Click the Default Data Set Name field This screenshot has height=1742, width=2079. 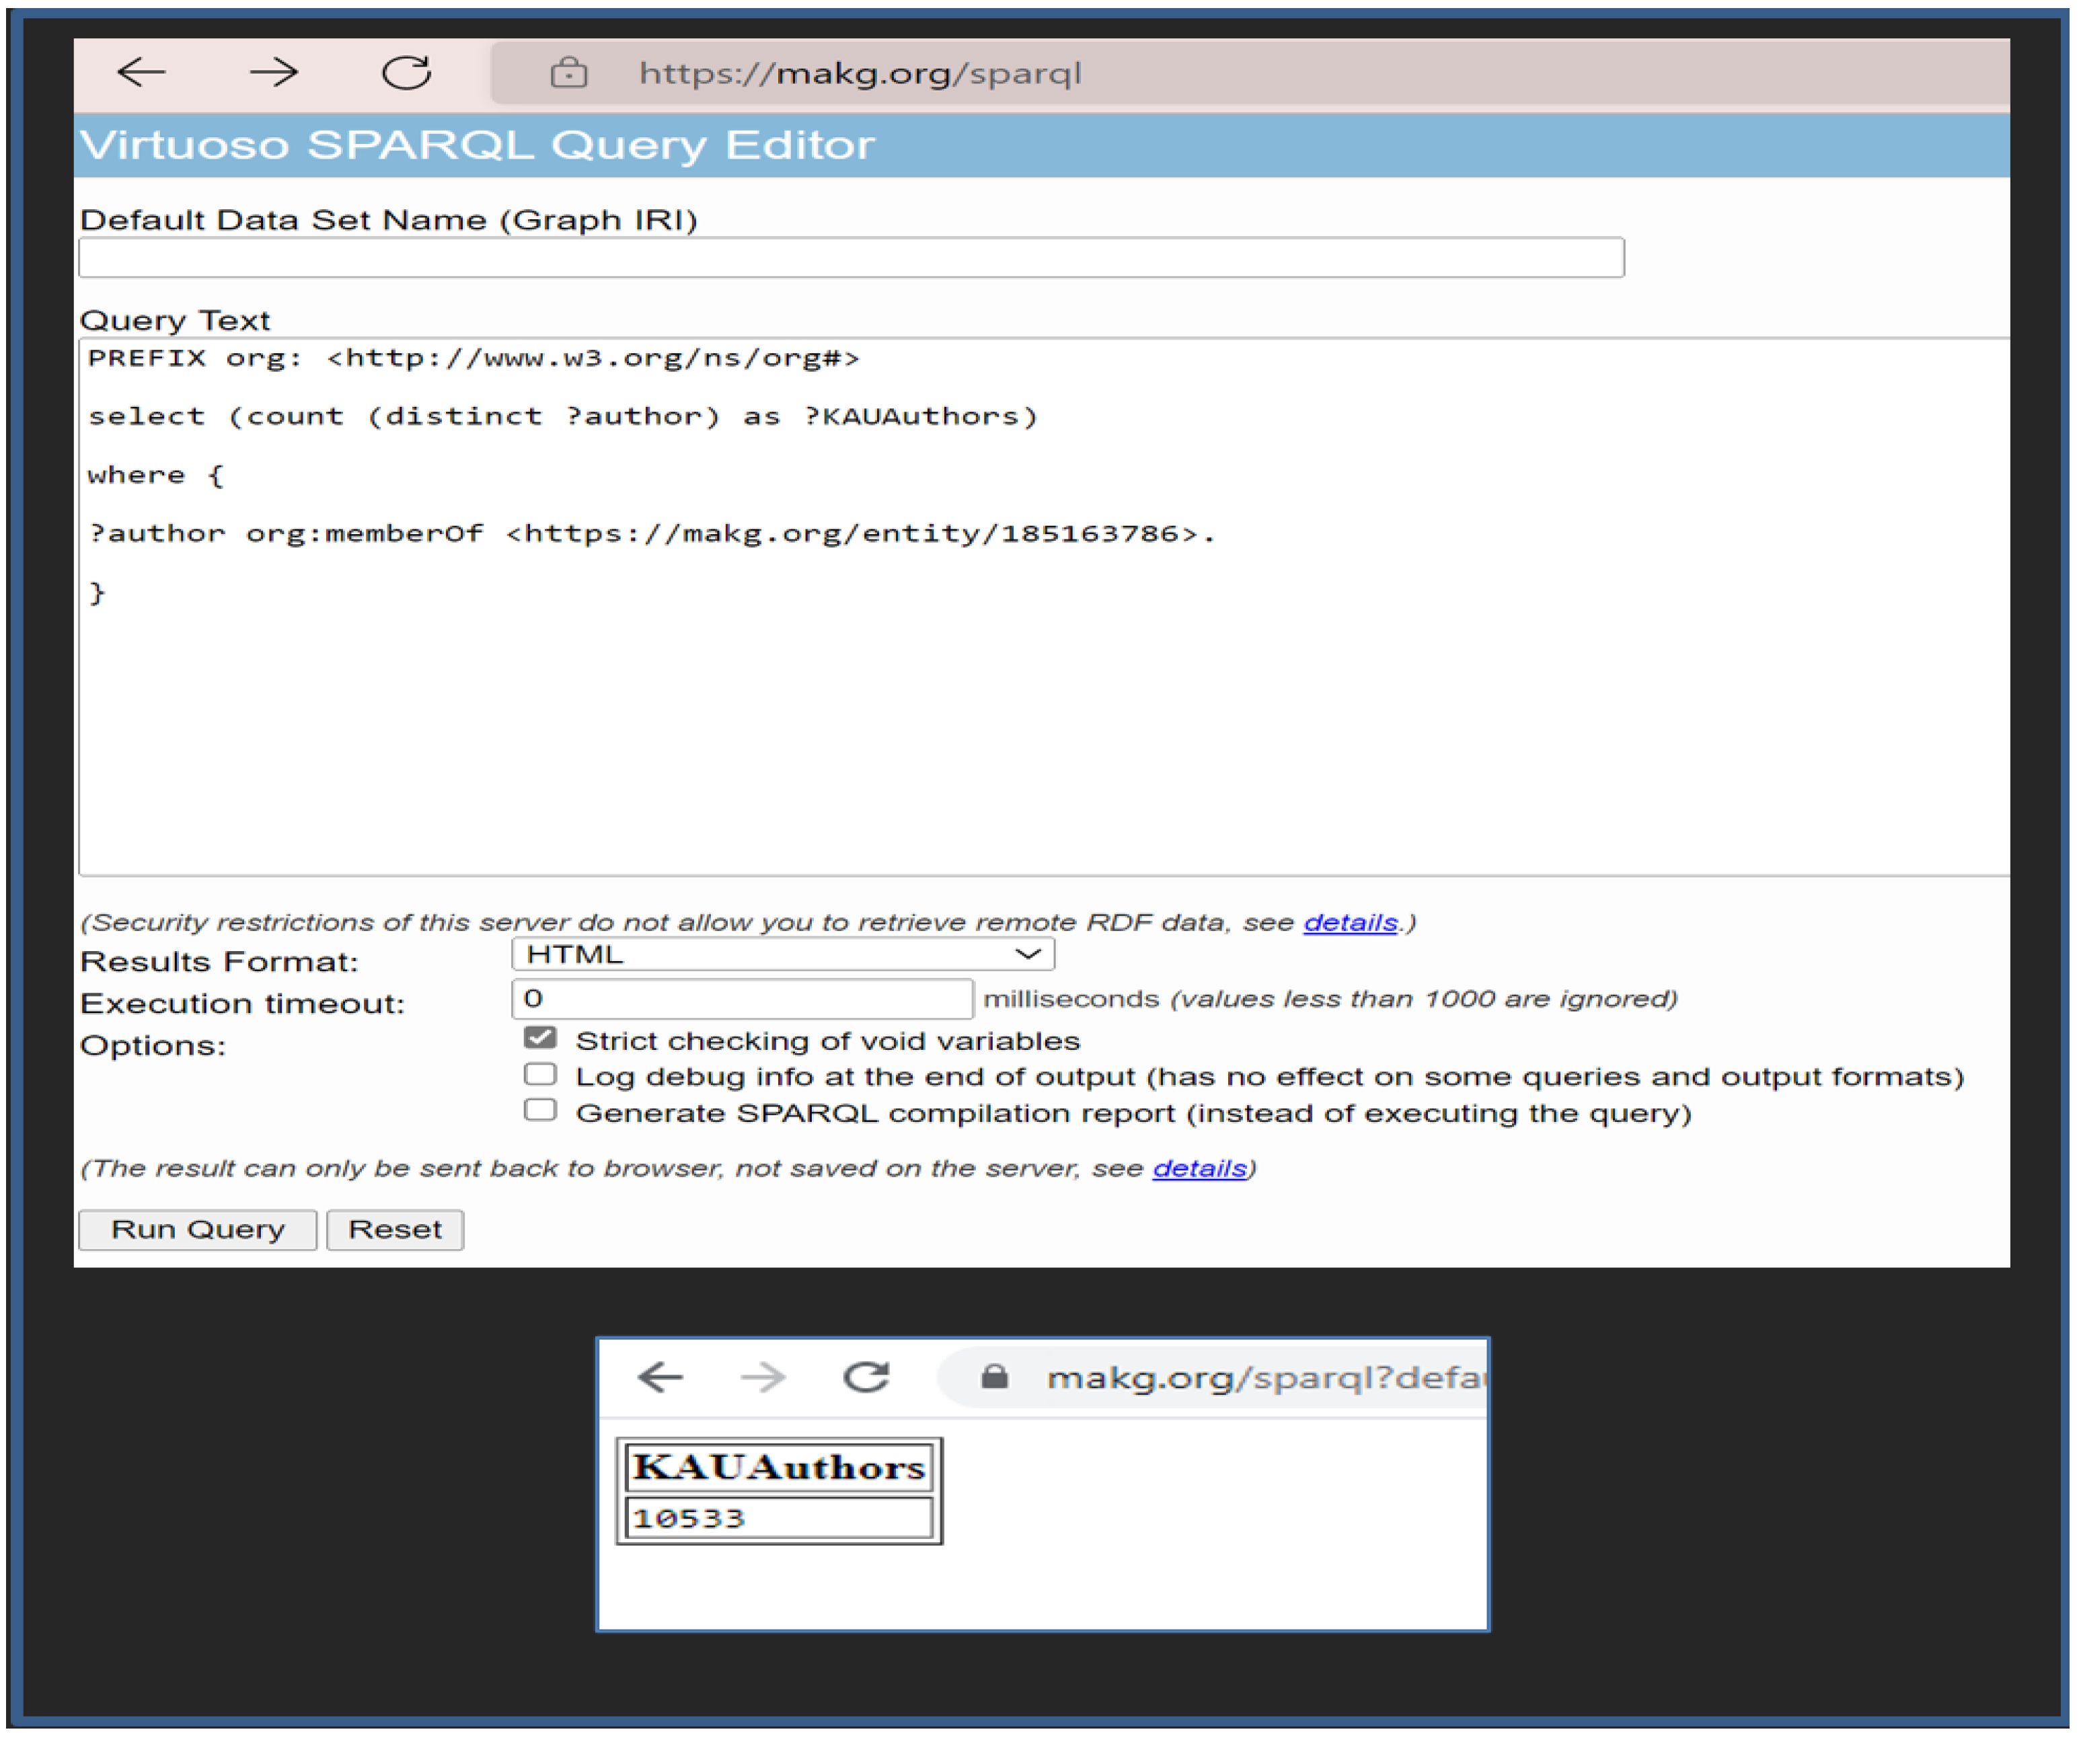pyautogui.click(x=852, y=258)
